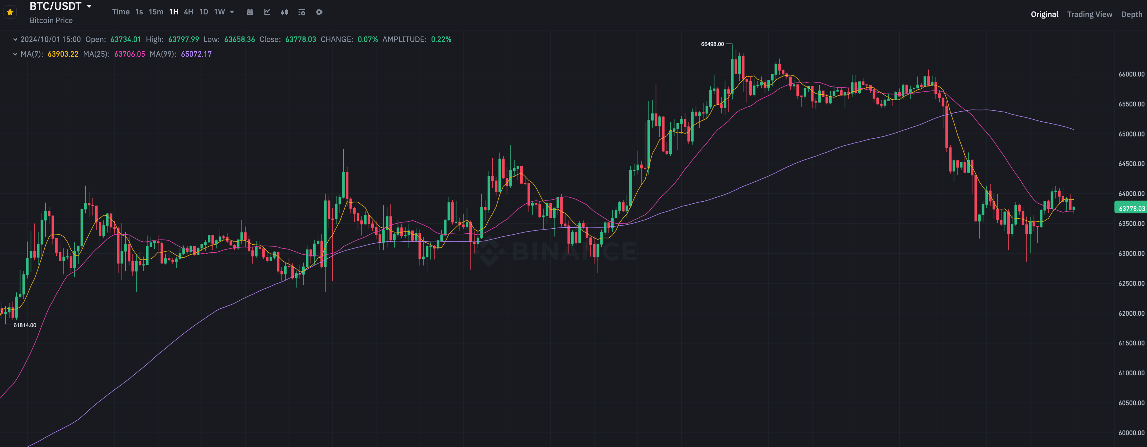1147x447 pixels.
Task: Select the Time chart interval
Action: click(120, 12)
